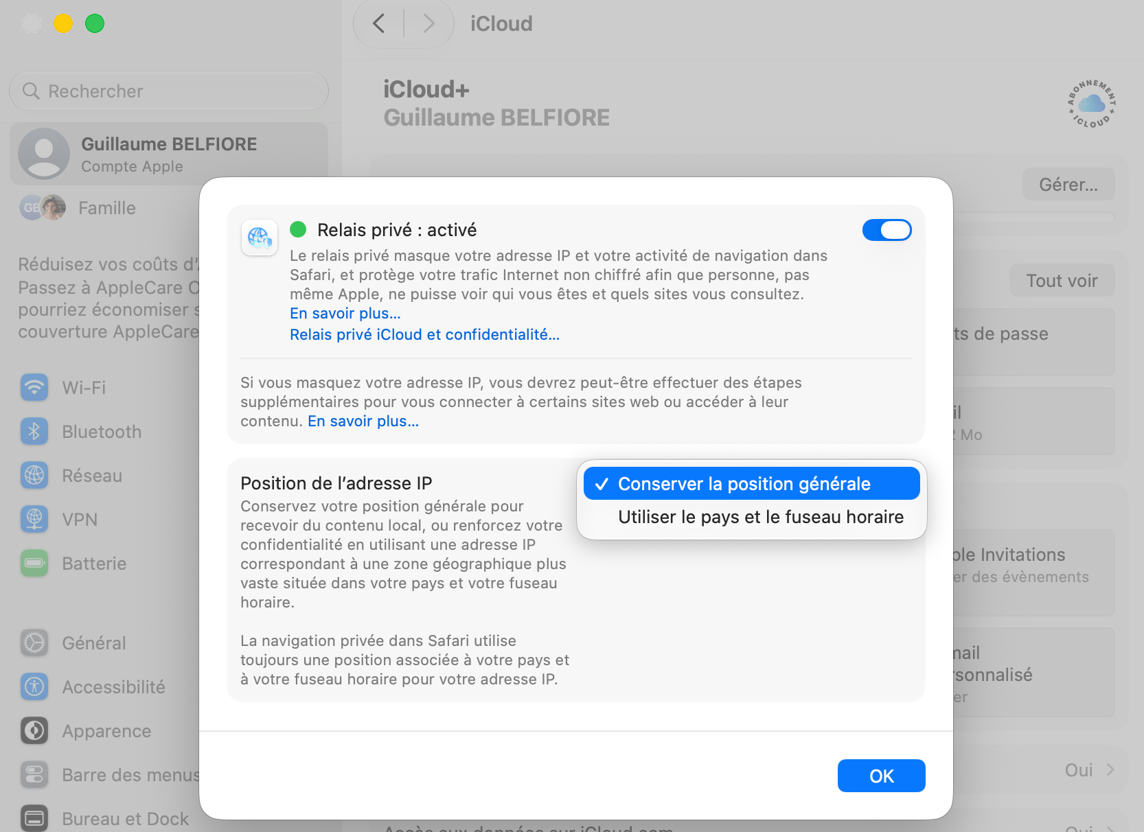This screenshot has width=1144, height=832.
Task: Click the Réduisez vos coûts AppleCare promo text
Action: (x=108, y=298)
